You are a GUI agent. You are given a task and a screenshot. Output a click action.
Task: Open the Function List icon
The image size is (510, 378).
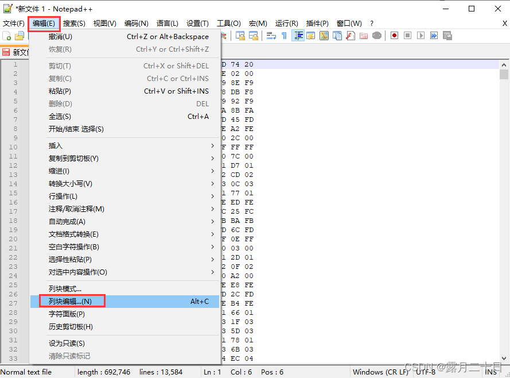click(351, 36)
